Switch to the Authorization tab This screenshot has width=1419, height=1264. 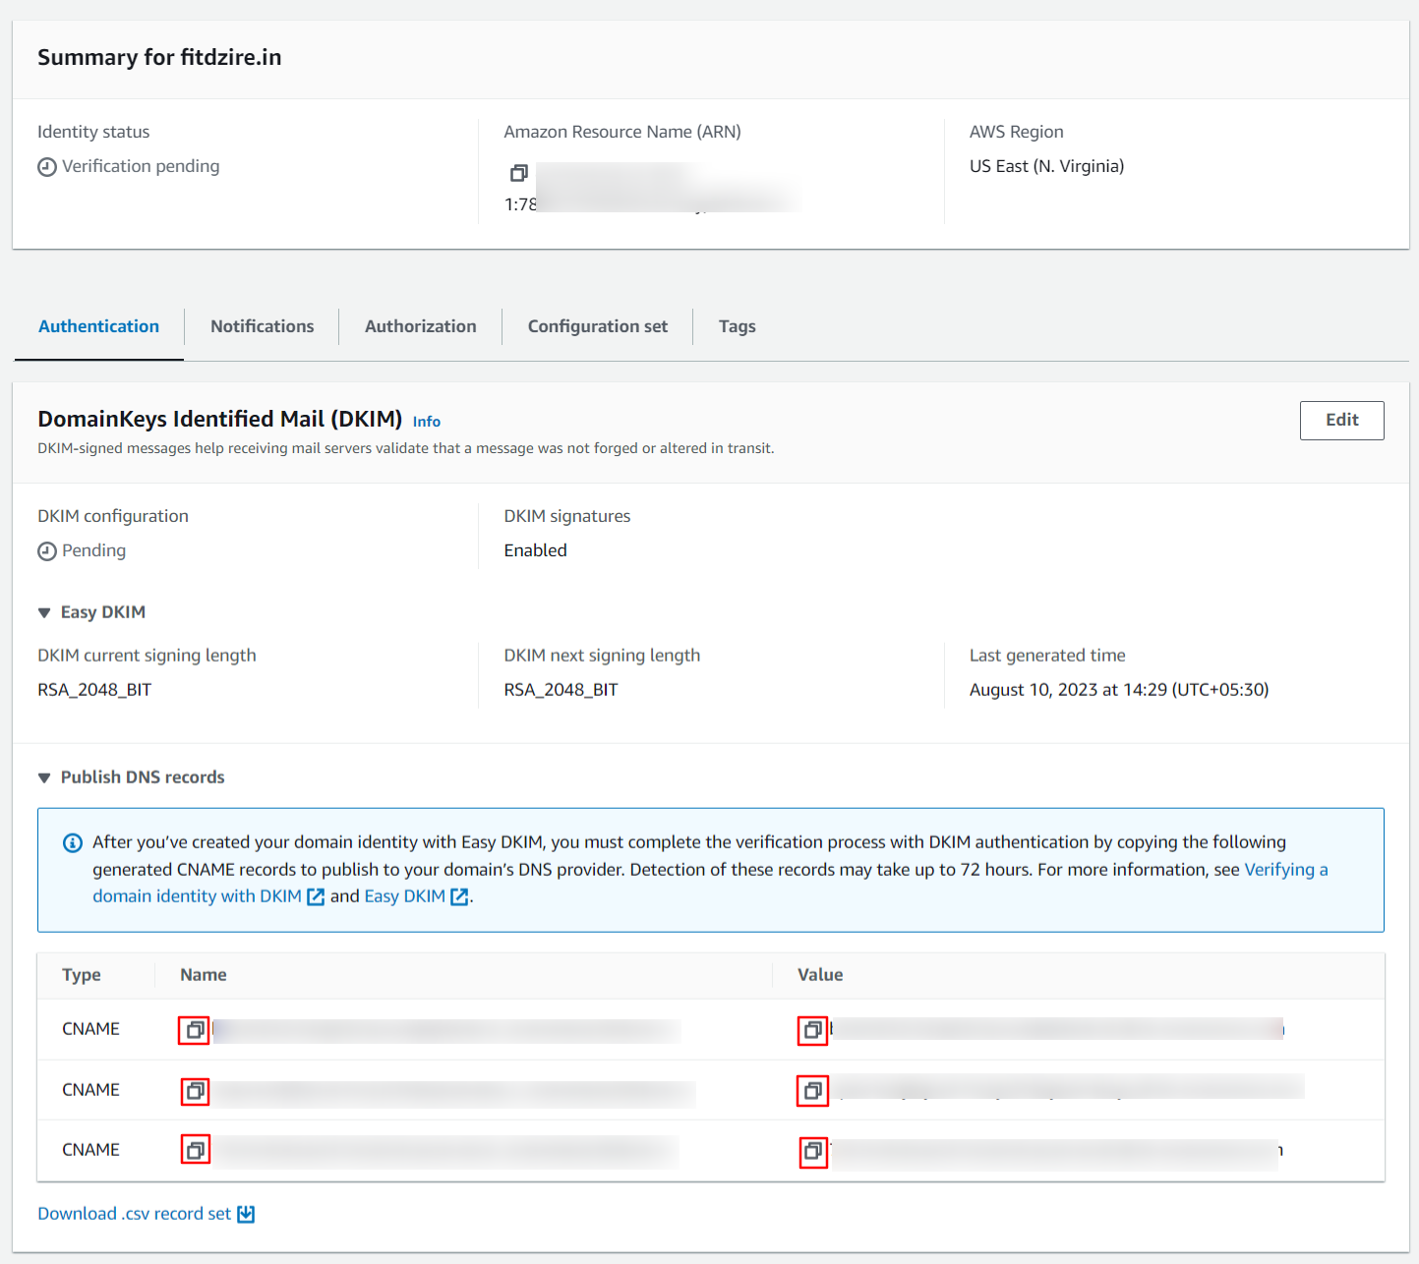[420, 326]
